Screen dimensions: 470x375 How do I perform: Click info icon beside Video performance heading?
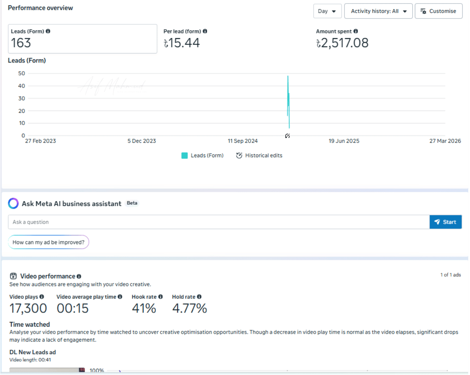pyautogui.click(x=79, y=276)
